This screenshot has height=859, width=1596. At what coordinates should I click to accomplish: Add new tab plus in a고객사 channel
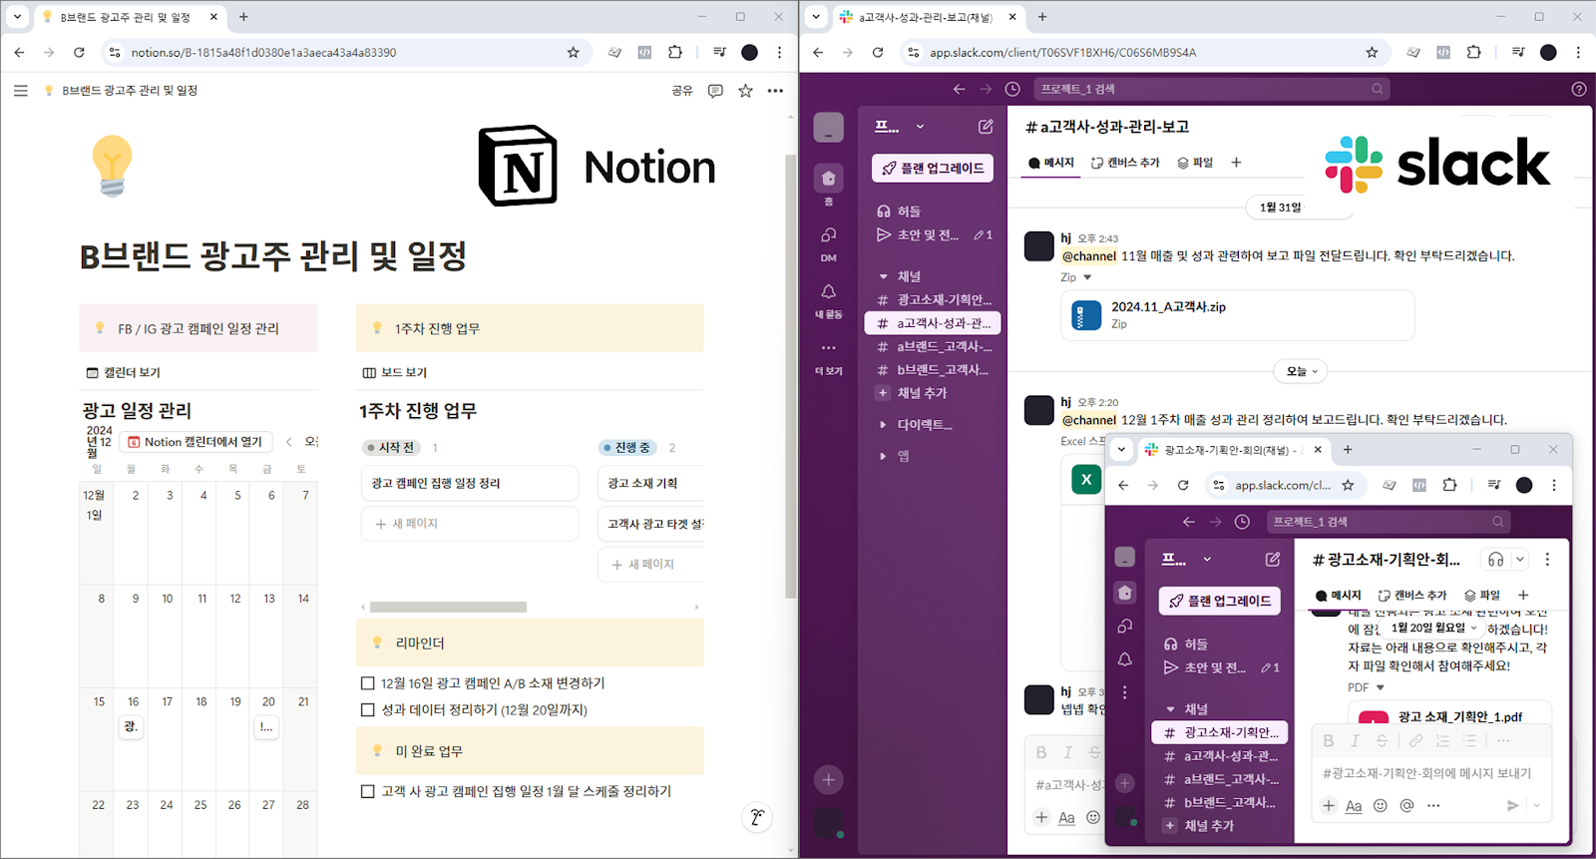[x=1236, y=163]
